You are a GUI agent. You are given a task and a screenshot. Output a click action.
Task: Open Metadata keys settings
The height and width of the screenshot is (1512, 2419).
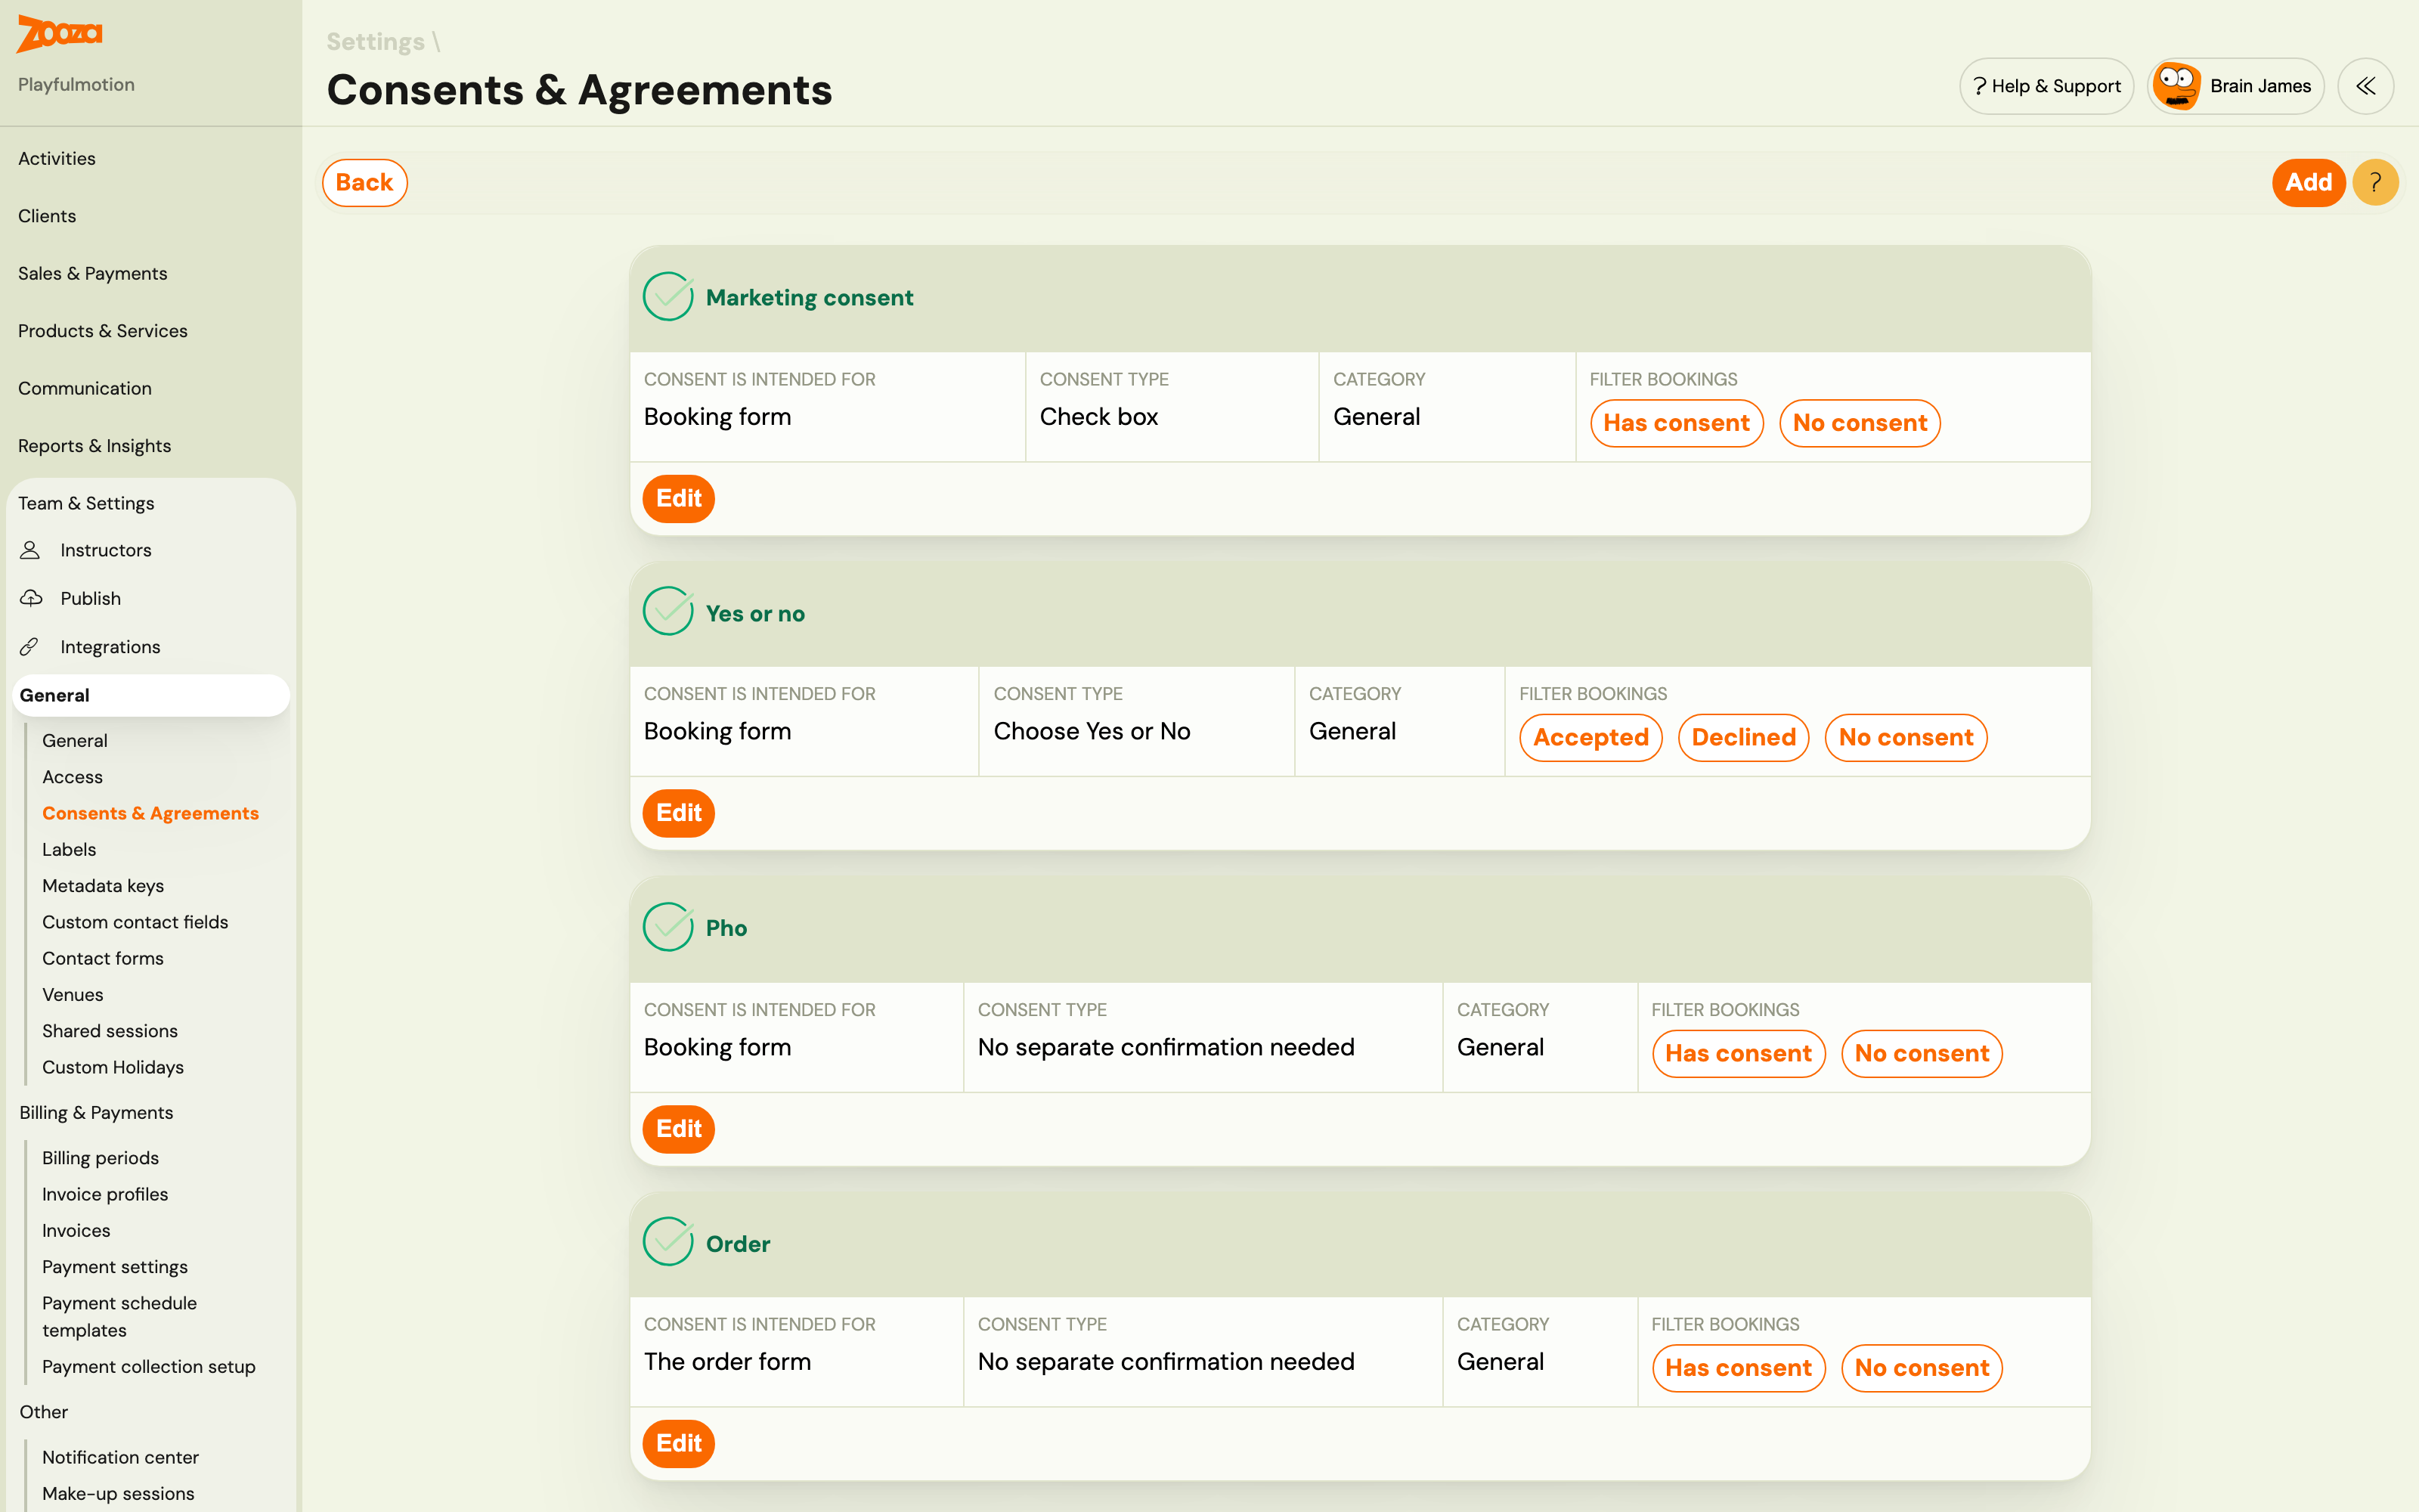click(x=103, y=886)
